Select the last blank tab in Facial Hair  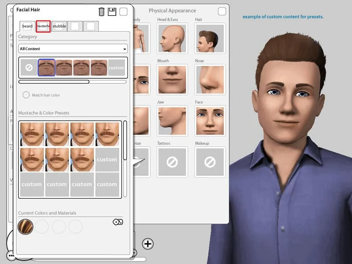91,26
